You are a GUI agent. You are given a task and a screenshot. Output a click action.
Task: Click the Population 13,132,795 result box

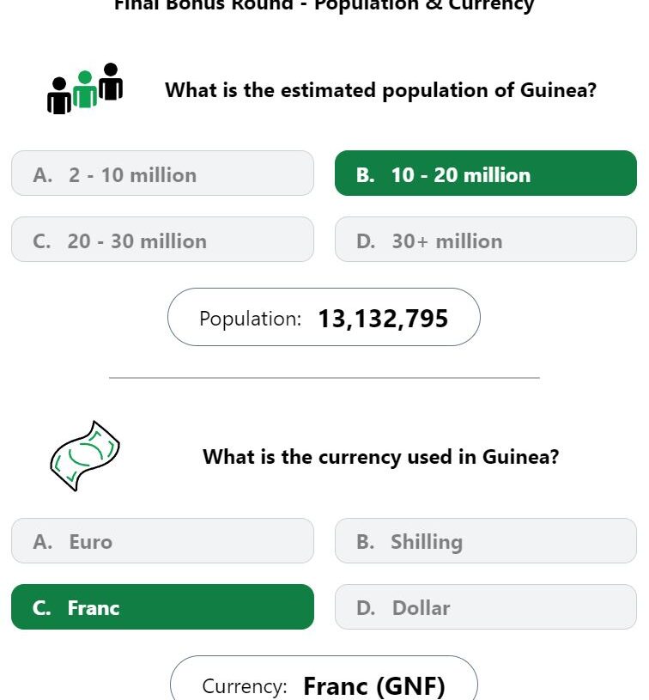tap(324, 317)
